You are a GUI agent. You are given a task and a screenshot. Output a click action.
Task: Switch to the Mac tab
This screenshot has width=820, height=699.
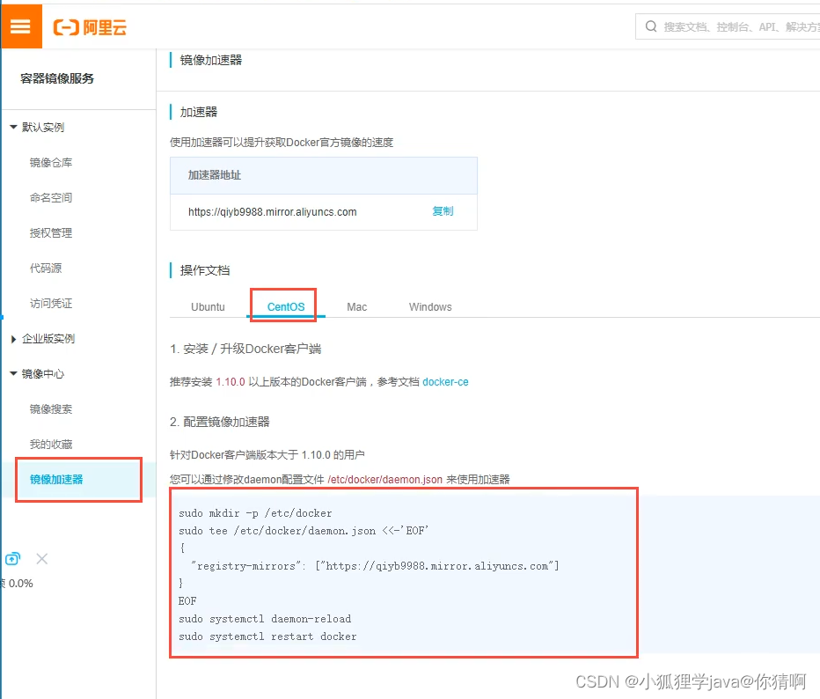pyautogui.click(x=356, y=307)
